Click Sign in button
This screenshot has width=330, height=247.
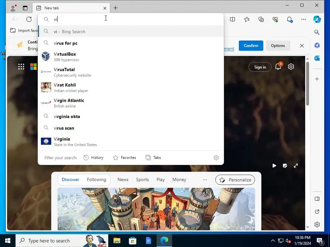260,67
